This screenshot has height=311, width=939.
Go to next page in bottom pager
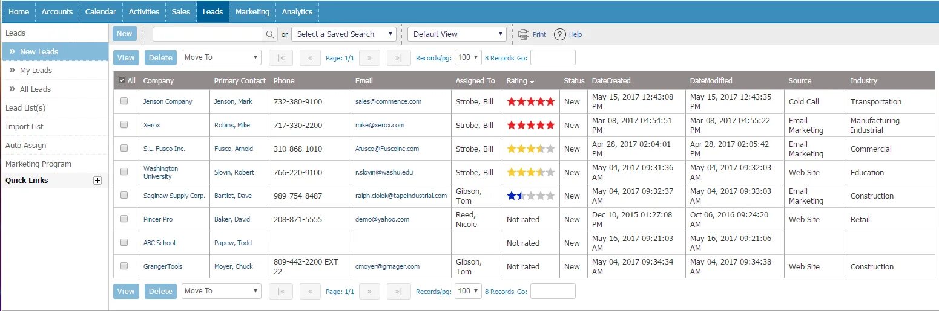pyautogui.click(x=369, y=291)
